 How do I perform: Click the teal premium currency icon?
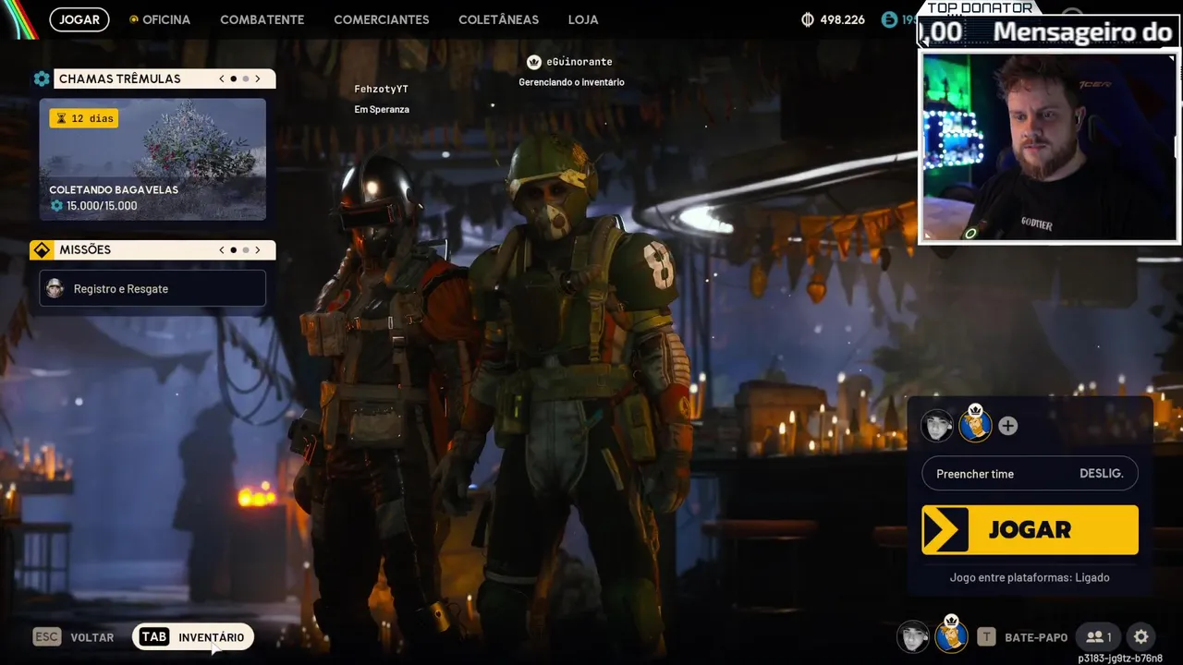pyautogui.click(x=889, y=19)
